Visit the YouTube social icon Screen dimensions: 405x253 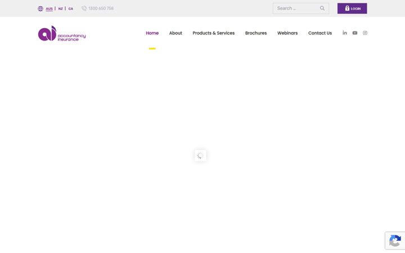coord(355,33)
